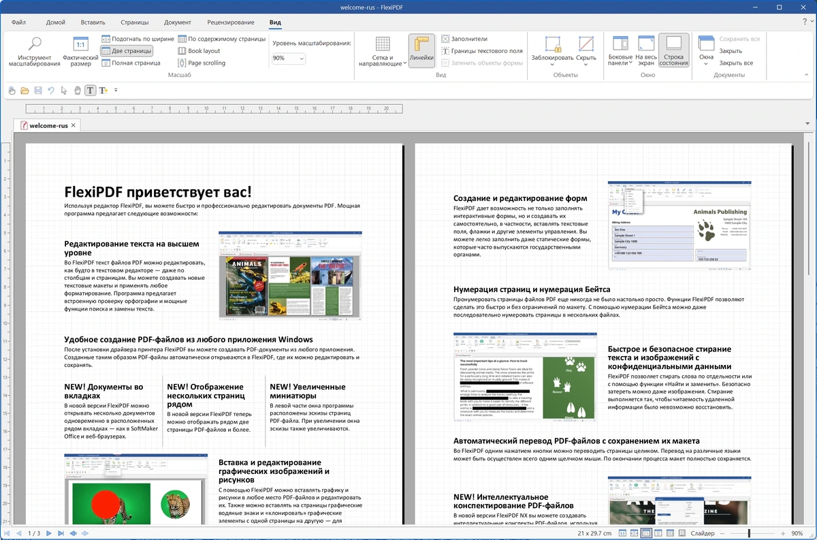Go to next page in status bar
Image resolution: width=817 pixels, height=540 pixels.
50,533
